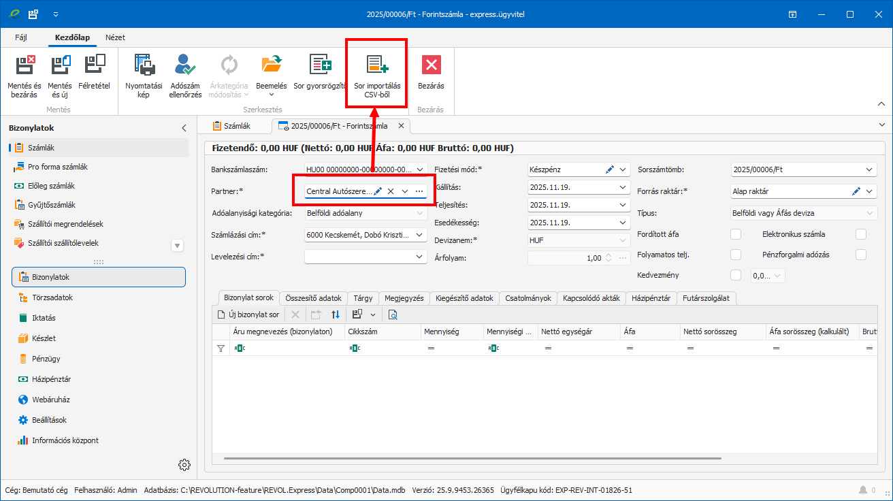Open the Nézet ribbon tab
893x501 pixels.
tap(115, 37)
